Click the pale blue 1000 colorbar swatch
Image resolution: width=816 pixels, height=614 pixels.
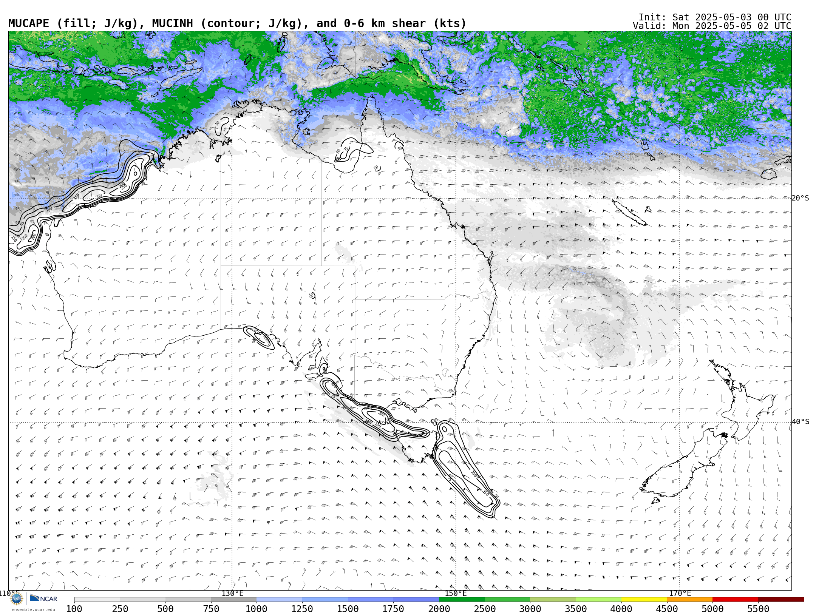280,600
